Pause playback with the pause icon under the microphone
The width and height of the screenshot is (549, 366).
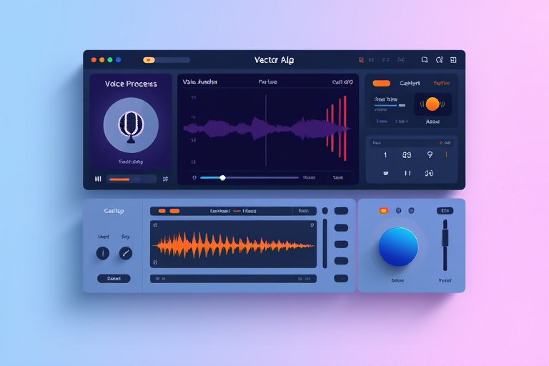click(x=98, y=179)
